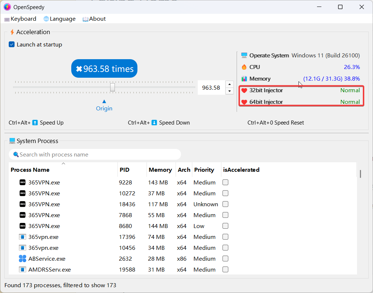Click the Speed Down arrow icon
Viewport: 373px width, 293px height.
tap(154, 123)
